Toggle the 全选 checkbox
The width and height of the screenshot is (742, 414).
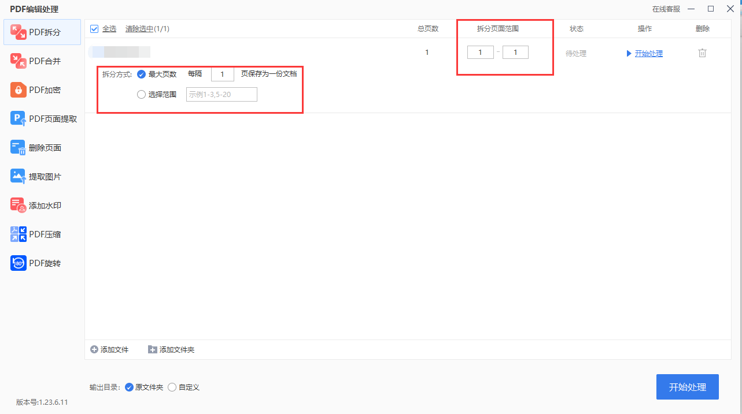point(94,29)
